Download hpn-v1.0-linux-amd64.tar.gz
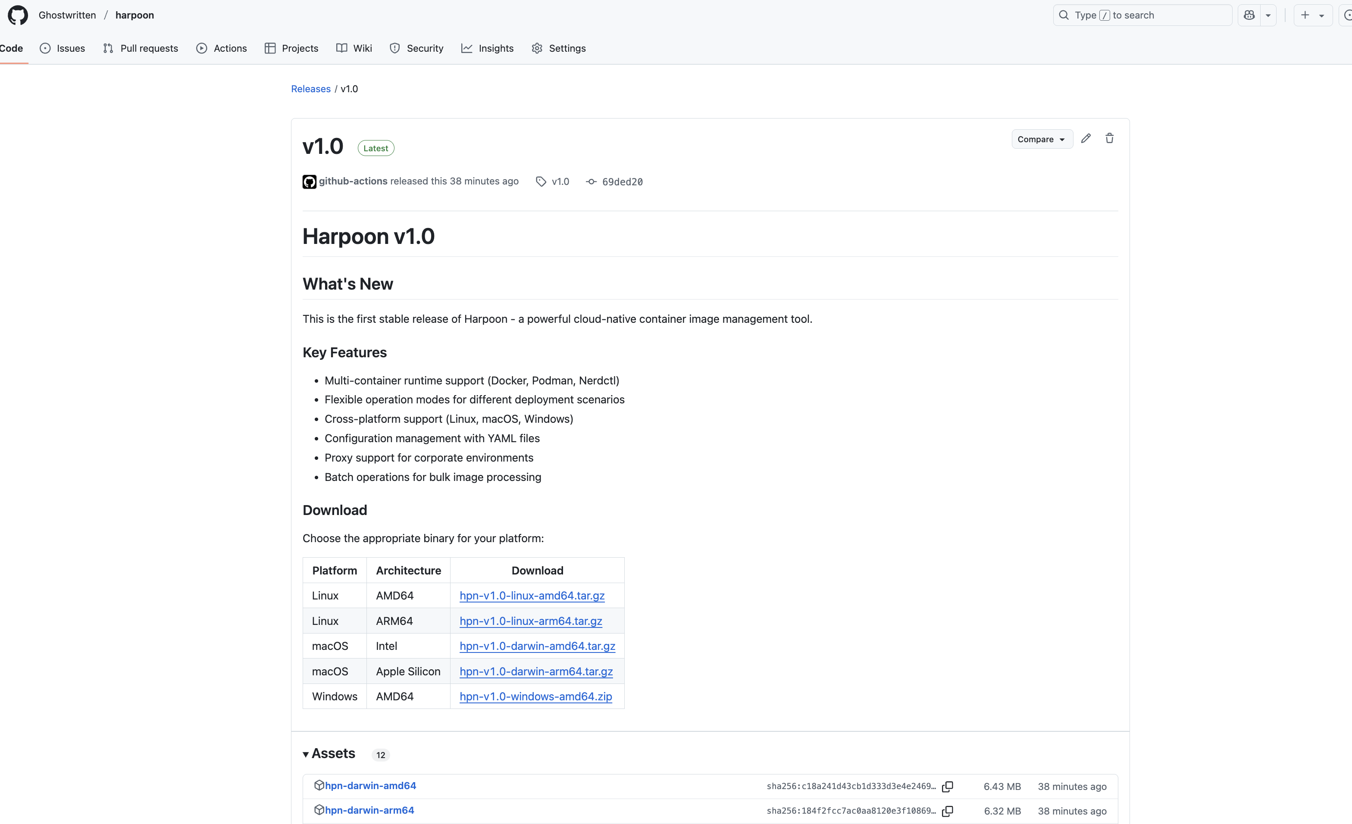The width and height of the screenshot is (1352, 824). click(x=532, y=596)
